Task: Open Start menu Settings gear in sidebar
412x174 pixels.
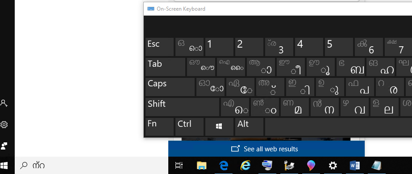Action: pyautogui.click(x=4, y=125)
